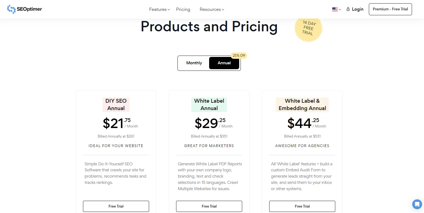
Task: Start Free Trial for DIY SEO
Action: [x=116, y=206]
